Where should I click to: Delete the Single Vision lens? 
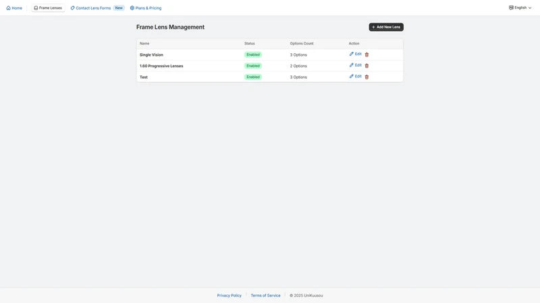(x=367, y=55)
